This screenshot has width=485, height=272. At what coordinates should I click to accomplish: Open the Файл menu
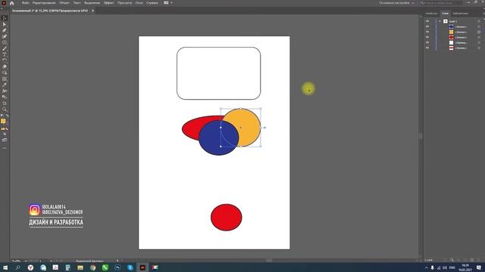tap(25, 3)
